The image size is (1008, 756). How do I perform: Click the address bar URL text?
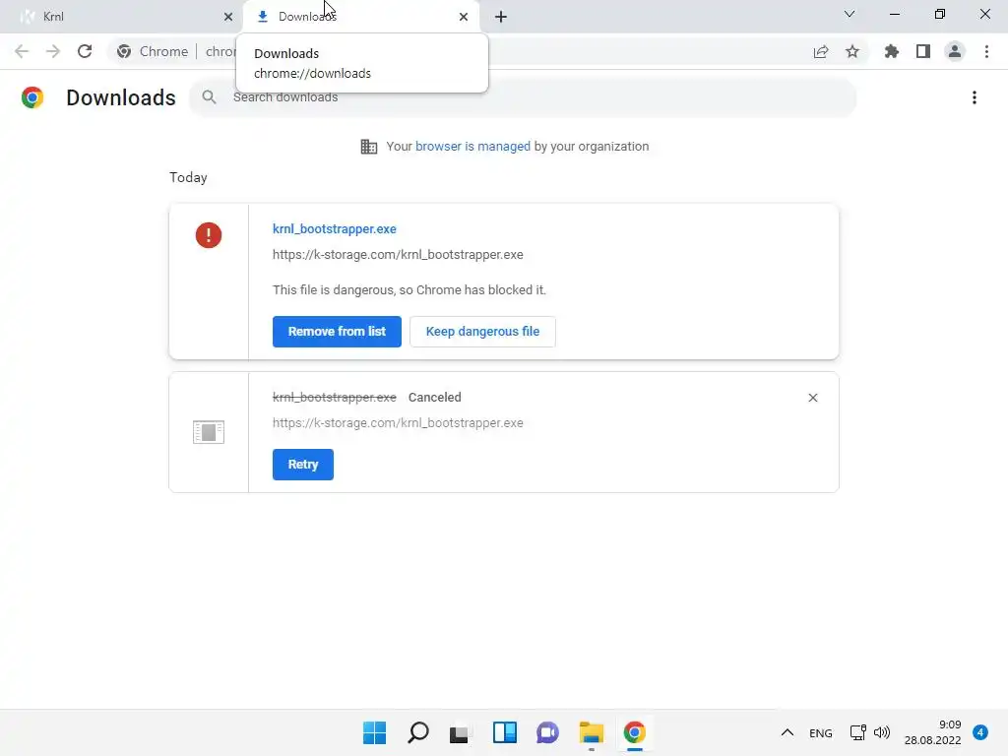click(221, 51)
